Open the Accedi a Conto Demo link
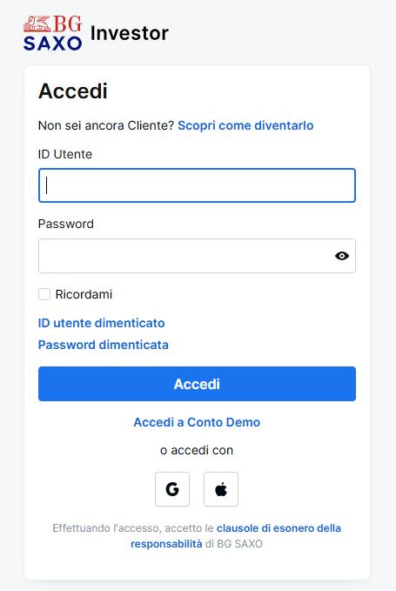This screenshot has width=396, height=591. coord(197,422)
